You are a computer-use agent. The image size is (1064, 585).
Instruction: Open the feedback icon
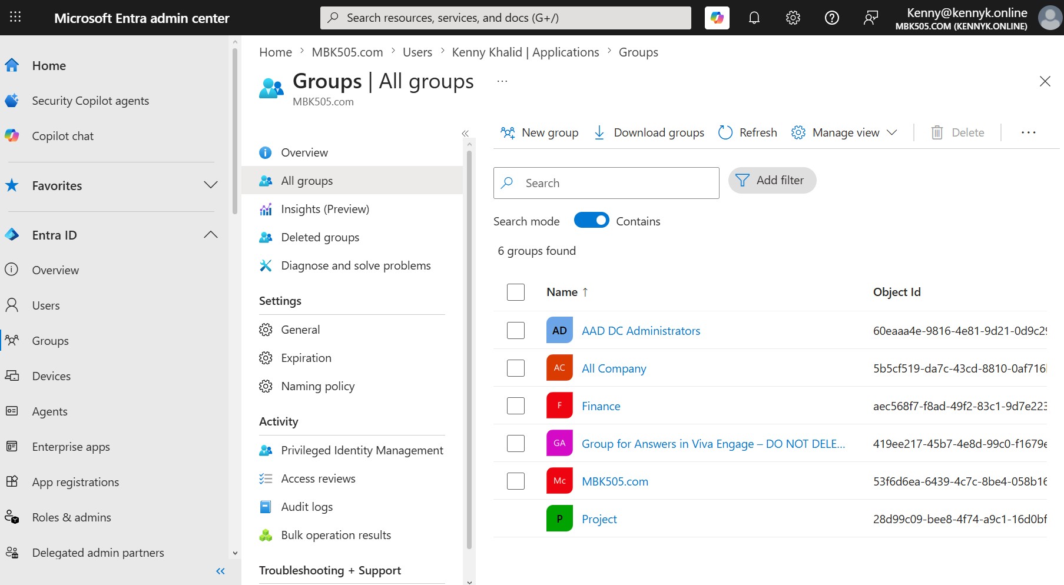(870, 18)
